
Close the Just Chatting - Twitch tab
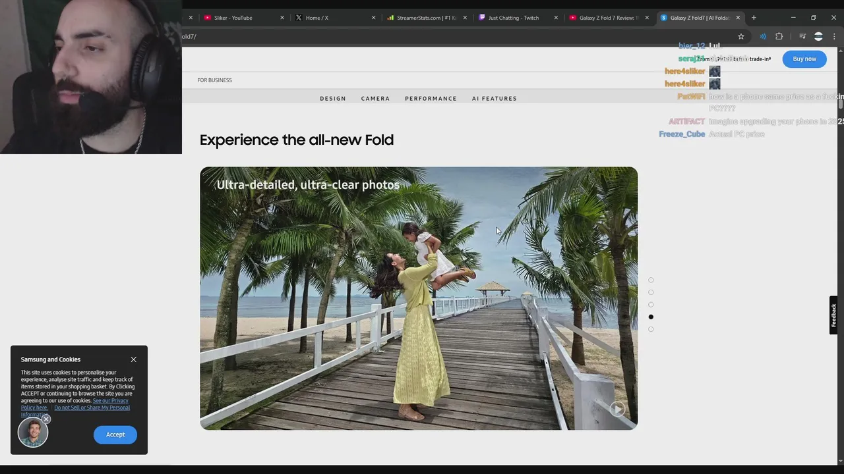556,18
